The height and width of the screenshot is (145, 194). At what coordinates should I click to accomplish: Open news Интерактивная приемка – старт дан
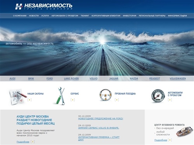[x=99, y=138]
